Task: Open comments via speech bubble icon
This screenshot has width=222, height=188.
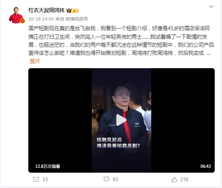Action: (106, 179)
